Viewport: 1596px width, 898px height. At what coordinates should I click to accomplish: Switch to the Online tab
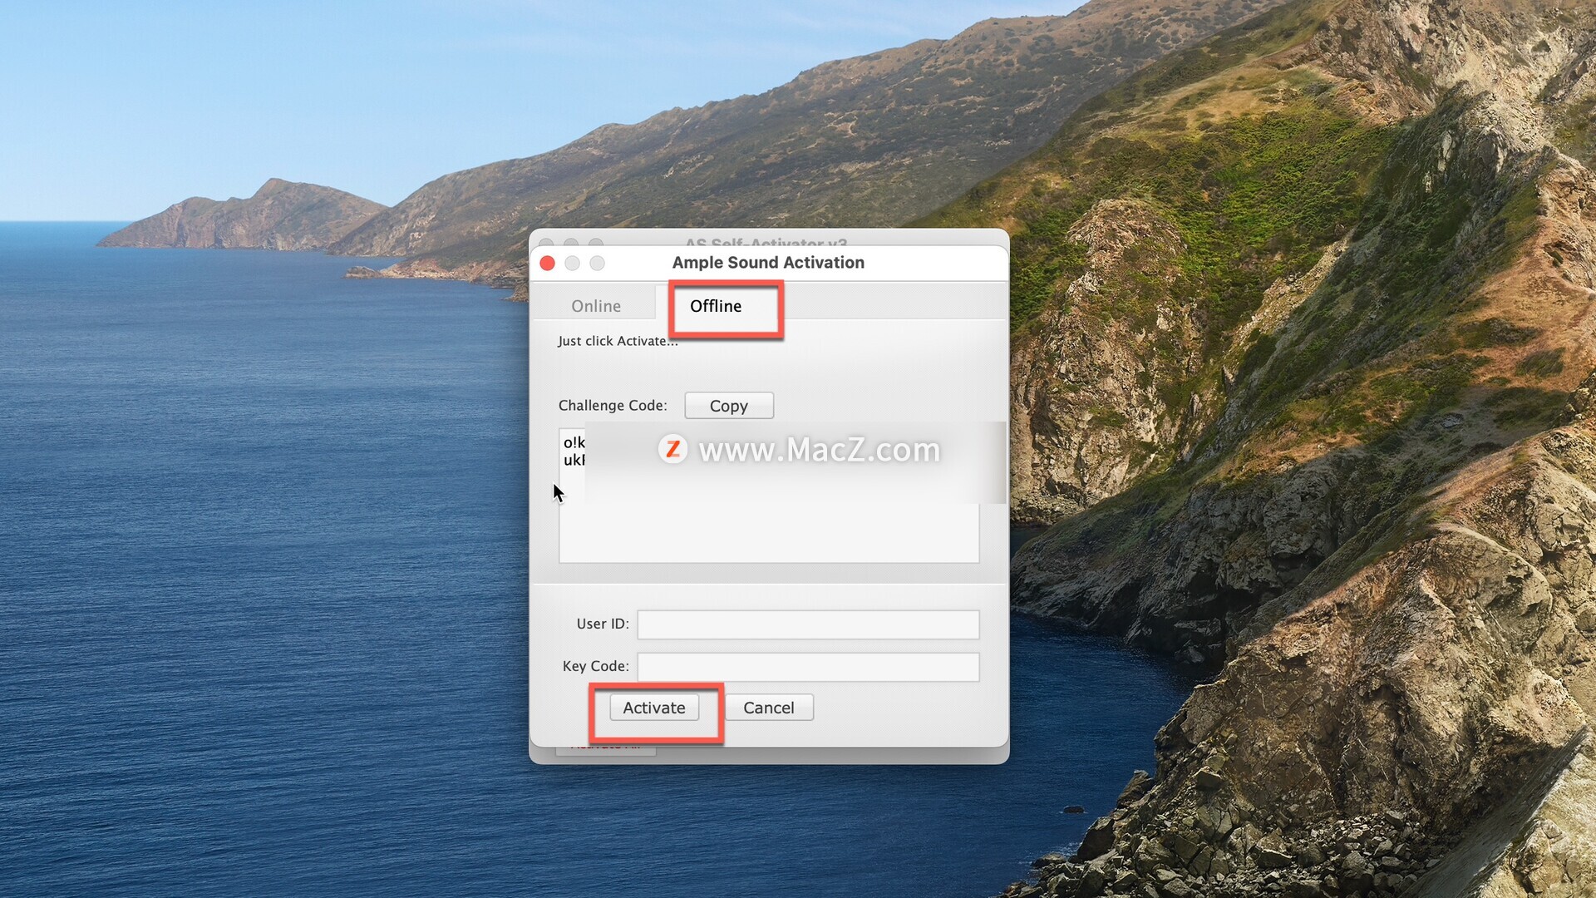coord(595,306)
